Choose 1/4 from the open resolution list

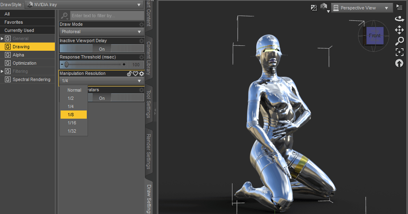click(x=74, y=106)
